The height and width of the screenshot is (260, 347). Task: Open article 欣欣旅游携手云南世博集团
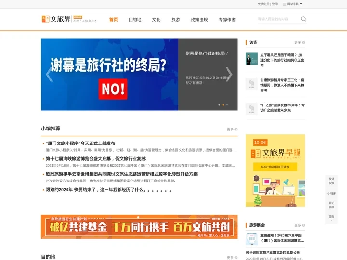[x=121, y=174]
